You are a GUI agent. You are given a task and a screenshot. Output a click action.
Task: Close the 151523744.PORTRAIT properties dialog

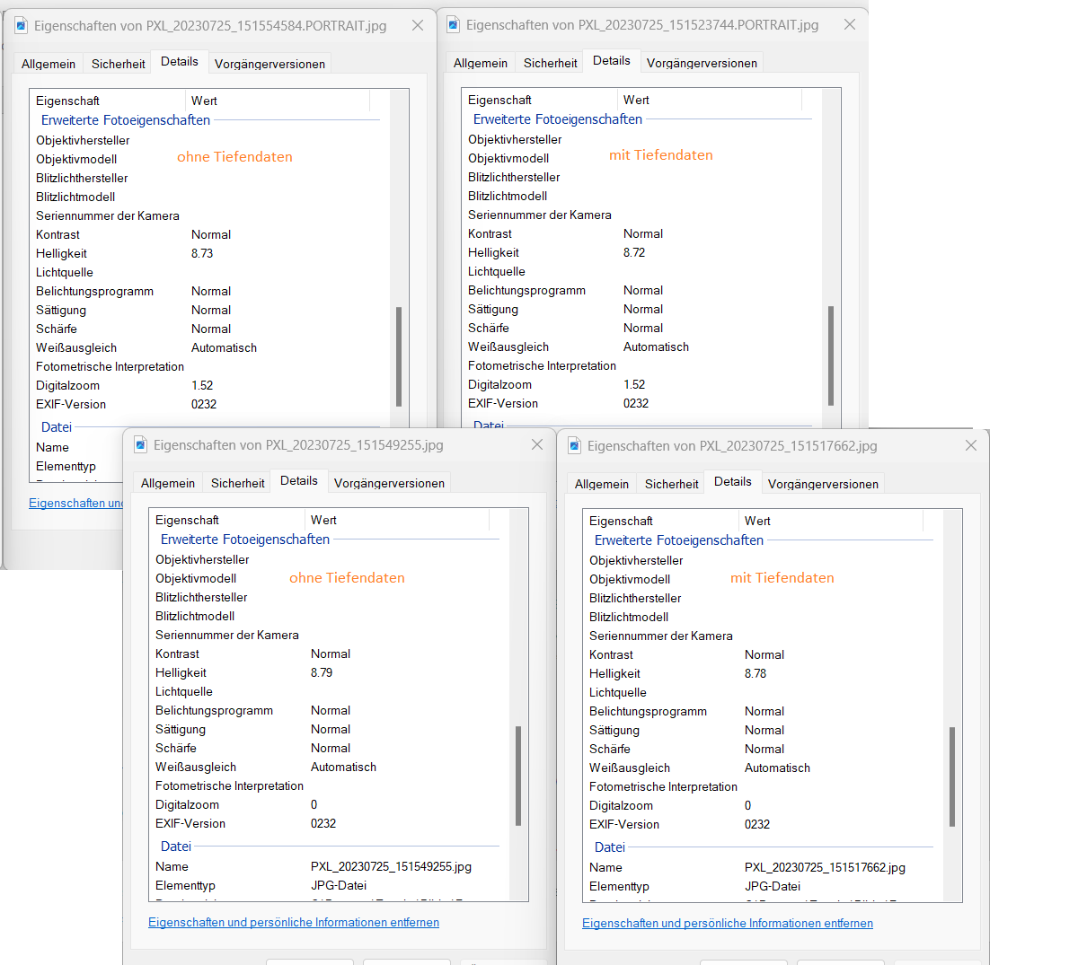[x=850, y=24]
